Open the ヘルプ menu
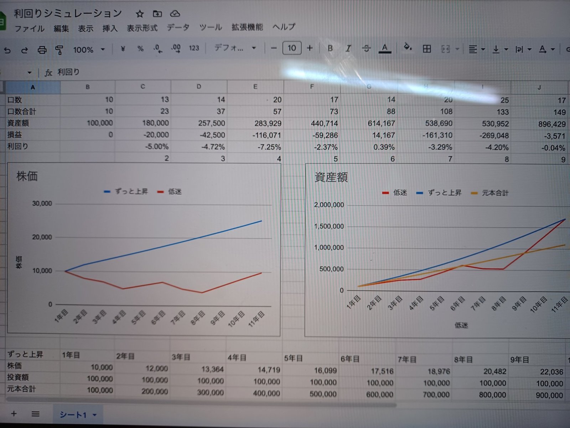 284,27
